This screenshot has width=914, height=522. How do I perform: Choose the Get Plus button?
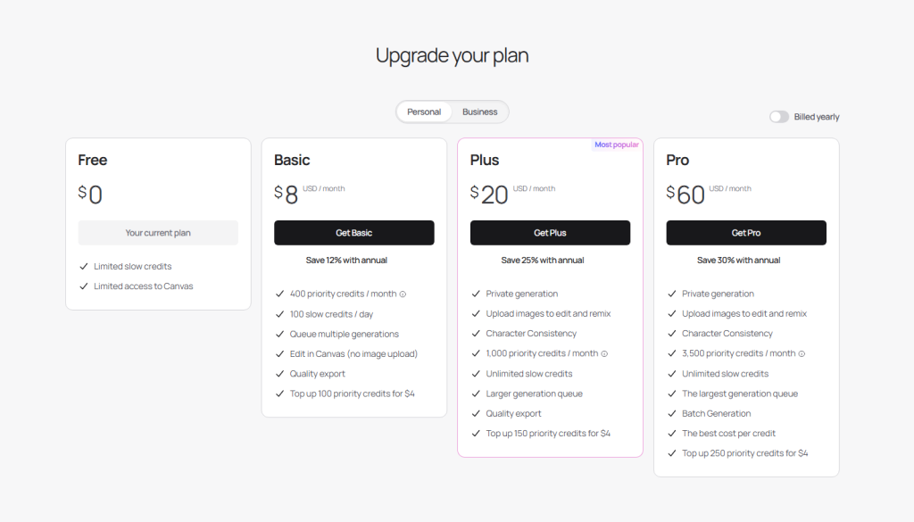pyautogui.click(x=550, y=233)
